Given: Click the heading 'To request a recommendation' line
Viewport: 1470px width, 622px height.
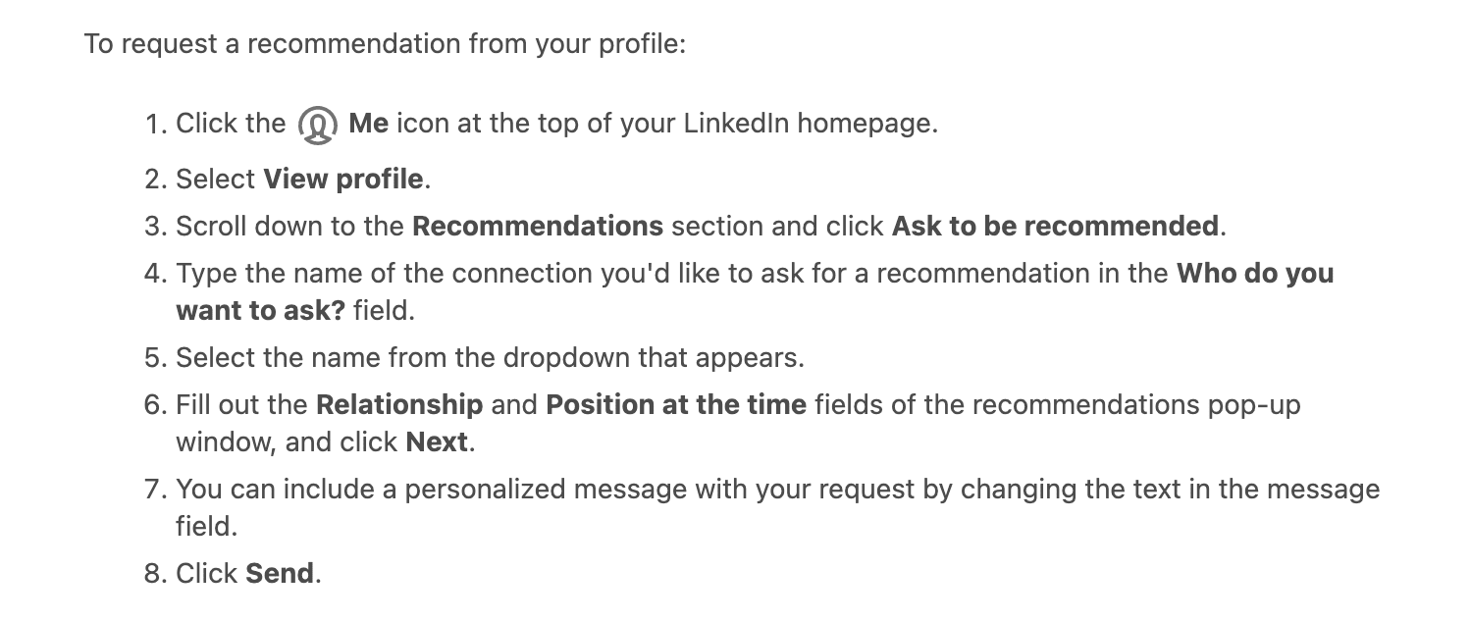Looking at the screenshot, I should tap(385, 44).
